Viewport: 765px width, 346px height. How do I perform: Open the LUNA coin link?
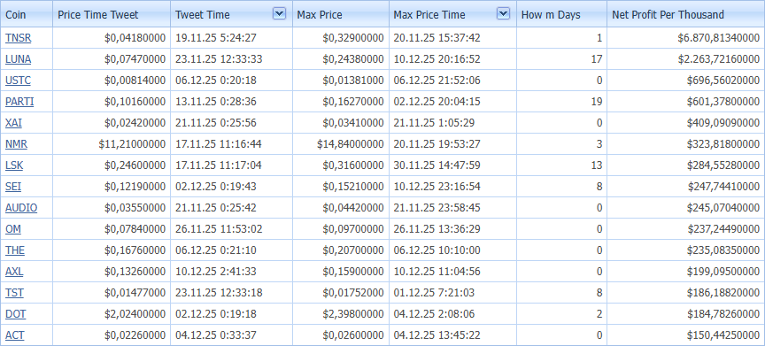pos(18,59)
